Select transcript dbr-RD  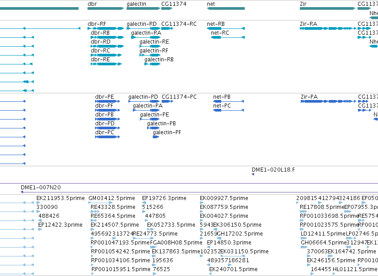click(107, 46)
